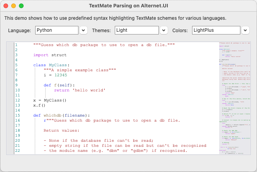This screenshot has width=257, height=172.
Task: Click line number 15 in gutter
Action: tap(17, 115)
